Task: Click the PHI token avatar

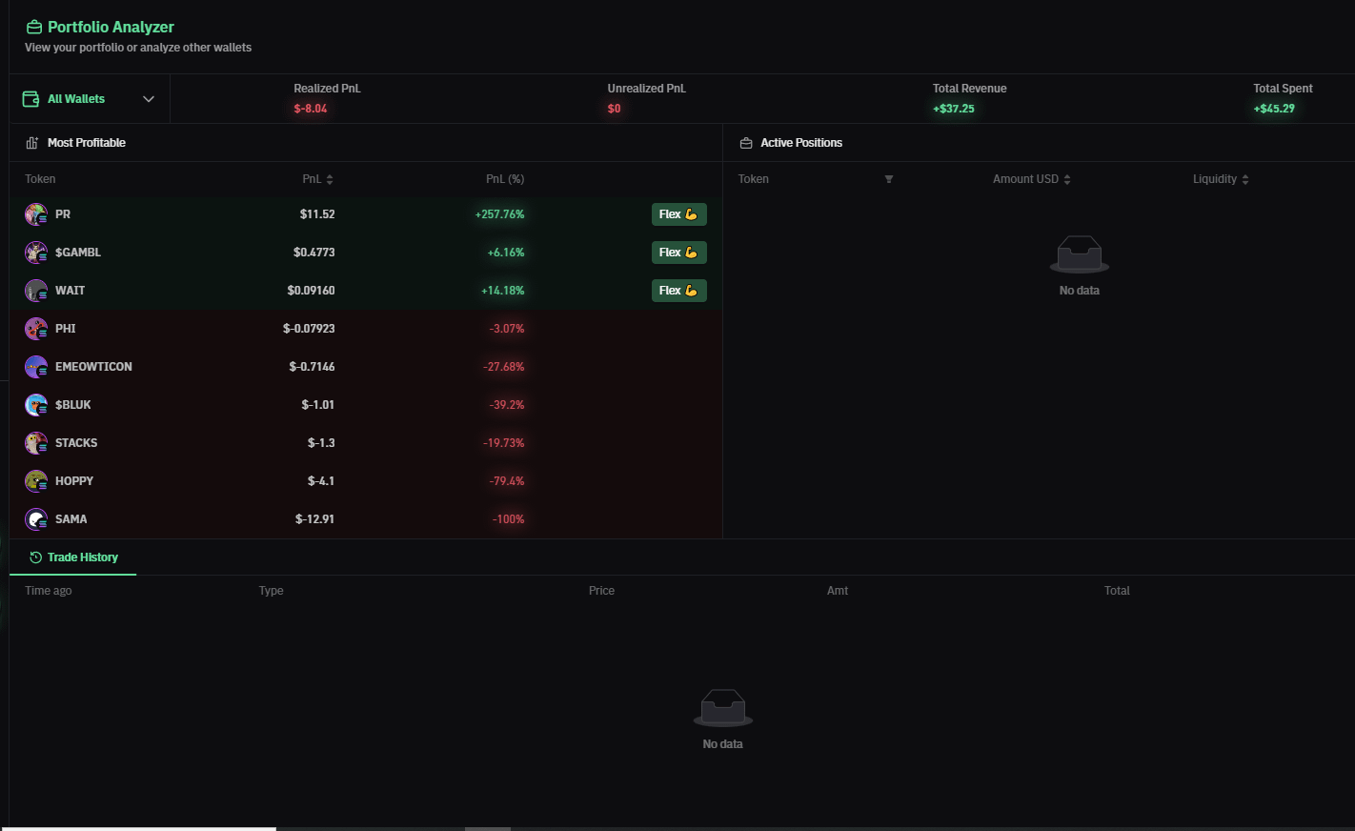Action: 35,328
